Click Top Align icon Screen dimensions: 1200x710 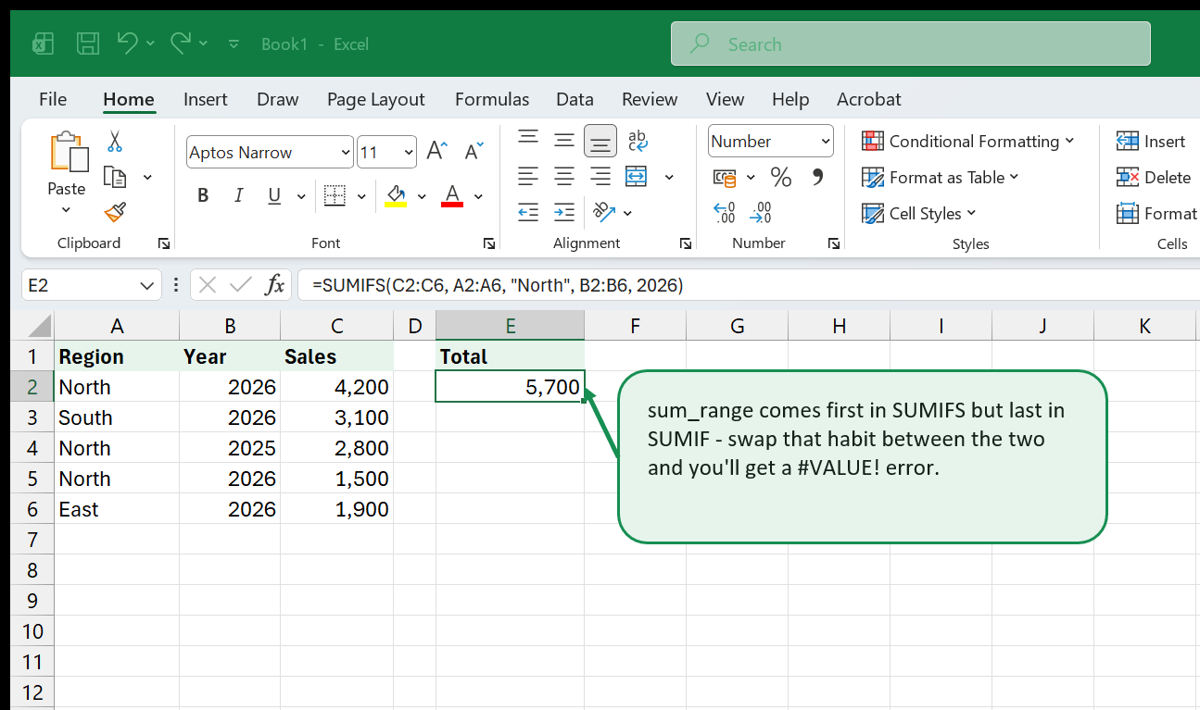click(528, 140)
